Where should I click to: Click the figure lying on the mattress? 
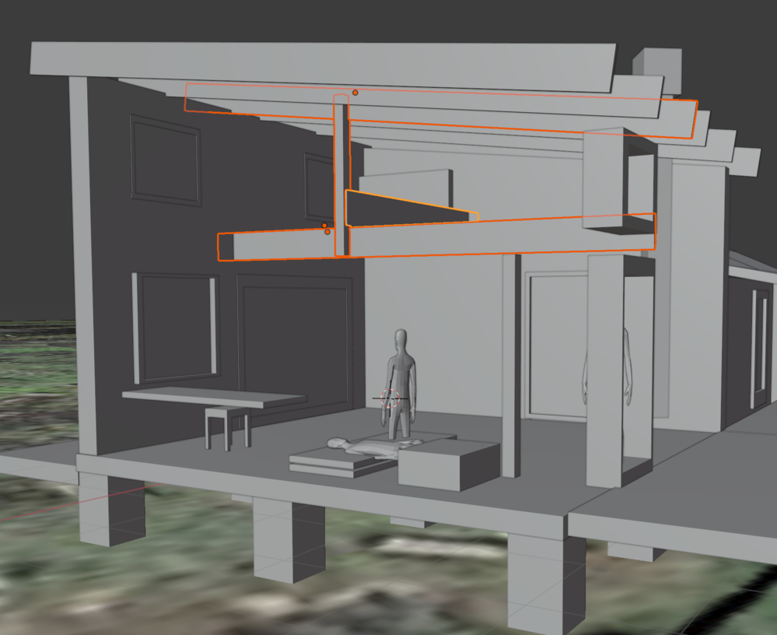(x=366, y=447)
